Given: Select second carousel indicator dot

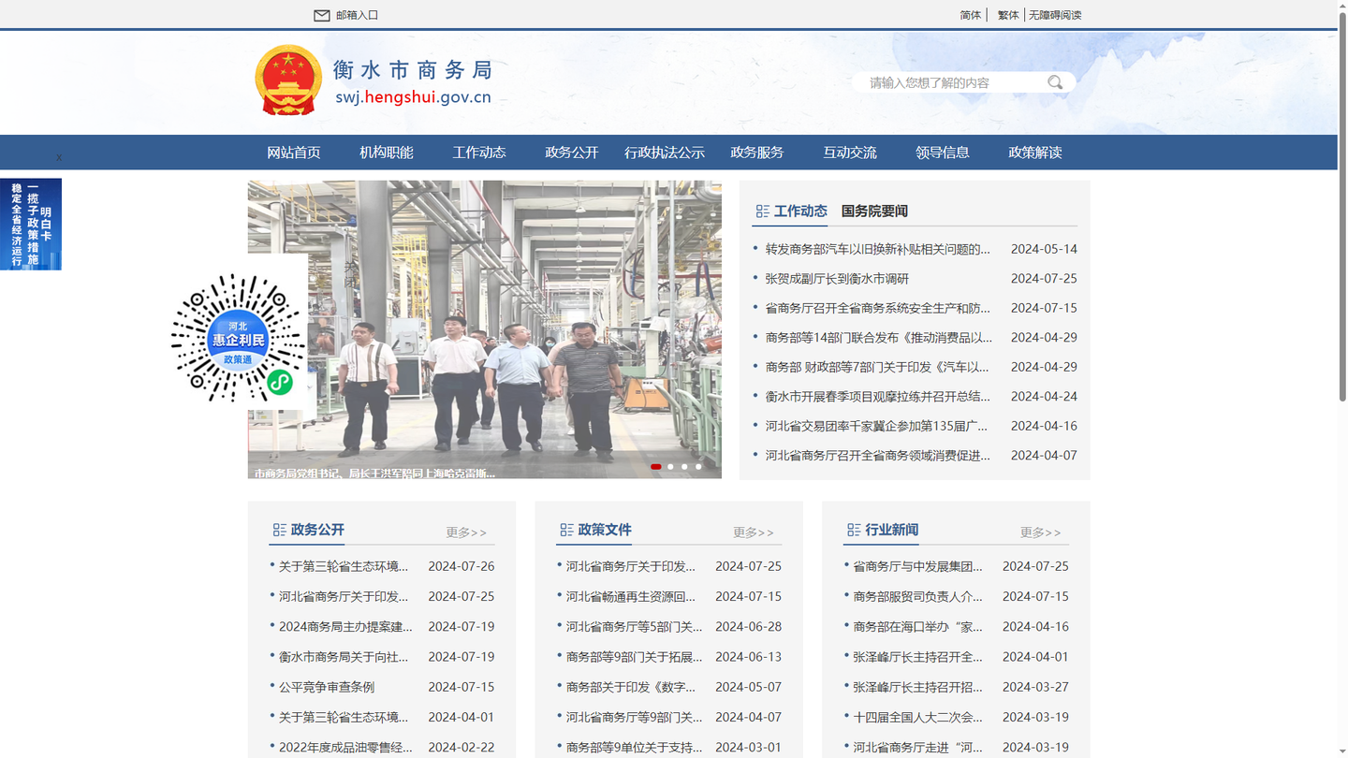Looking at the screenshot, I should click(x=670, y=466).
